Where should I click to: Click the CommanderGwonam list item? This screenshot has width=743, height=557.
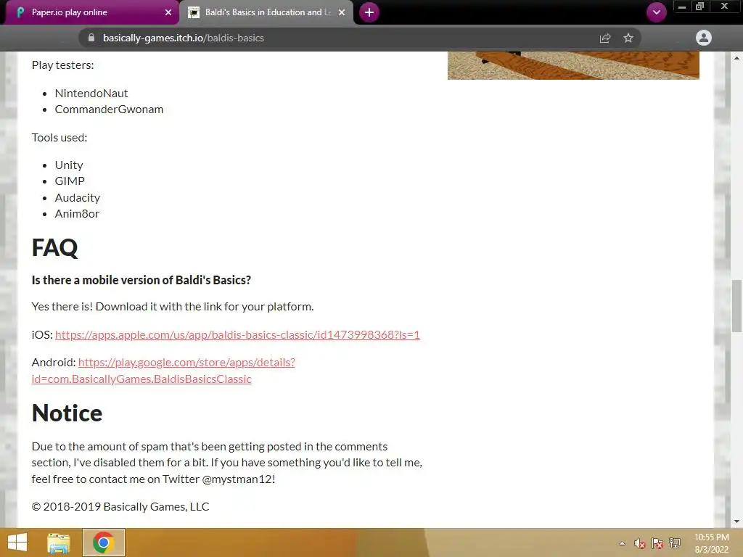[x=109, y=110]
